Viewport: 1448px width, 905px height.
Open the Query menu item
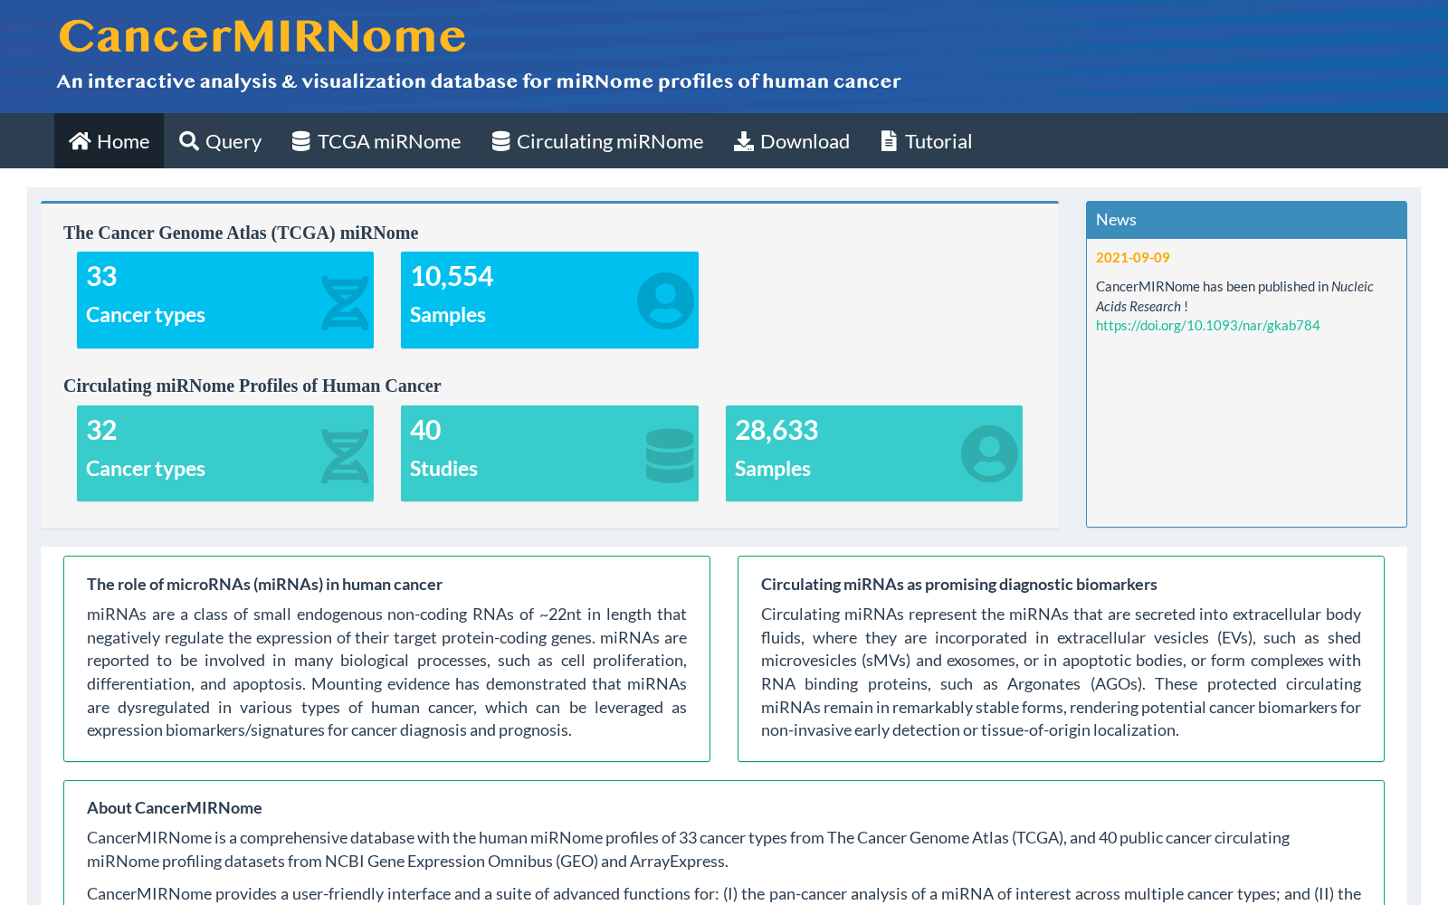pyautogui.click(x=220, y=141)
